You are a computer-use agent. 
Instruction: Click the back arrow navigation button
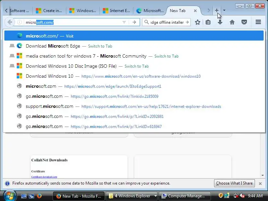(10, 22)
